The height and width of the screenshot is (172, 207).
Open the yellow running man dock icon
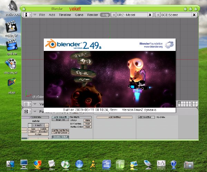click(x=93, y=164)
